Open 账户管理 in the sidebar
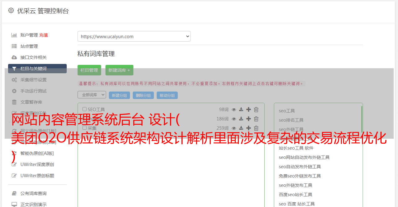Viewport: 398px width, 207px height. [x=29, y=35]
